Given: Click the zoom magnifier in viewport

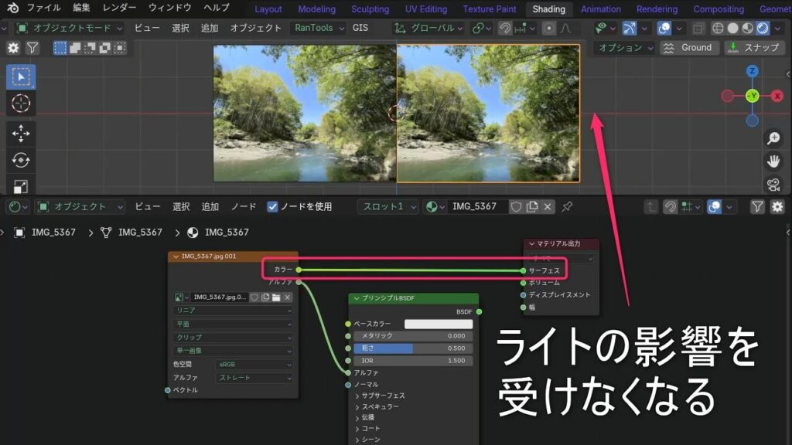Looking at the screenshot, I should coord(773,138).
